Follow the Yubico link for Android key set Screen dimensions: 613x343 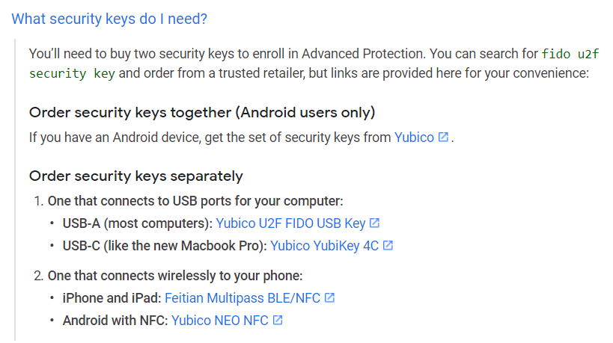coord(414,137)
